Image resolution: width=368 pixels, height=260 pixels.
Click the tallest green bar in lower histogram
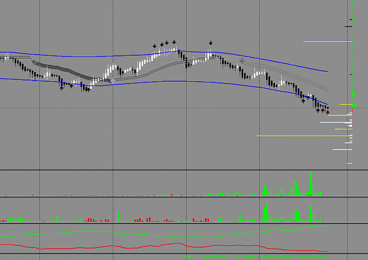(x=267, y=212)
